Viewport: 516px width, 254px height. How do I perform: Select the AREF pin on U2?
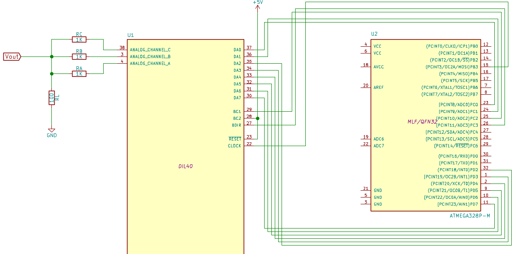click(x=378, y=87)
